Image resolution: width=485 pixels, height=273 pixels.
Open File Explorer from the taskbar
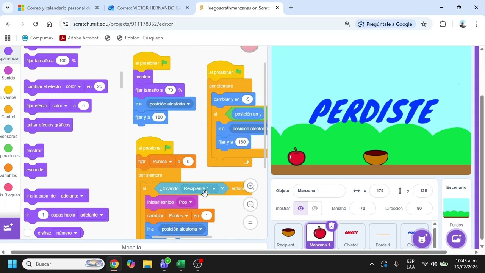(147, 264)
